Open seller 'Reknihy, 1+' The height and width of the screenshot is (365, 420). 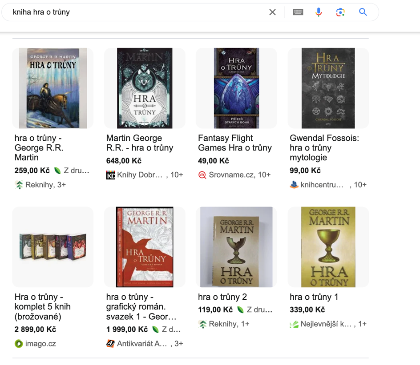pyautogui.click(x=229, y=324)
